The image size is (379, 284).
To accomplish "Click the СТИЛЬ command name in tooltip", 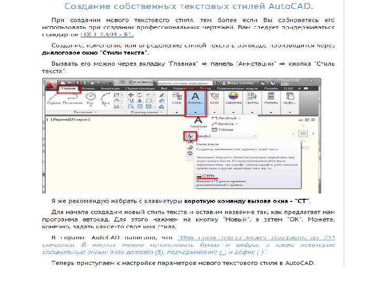I will pos(208,176).
